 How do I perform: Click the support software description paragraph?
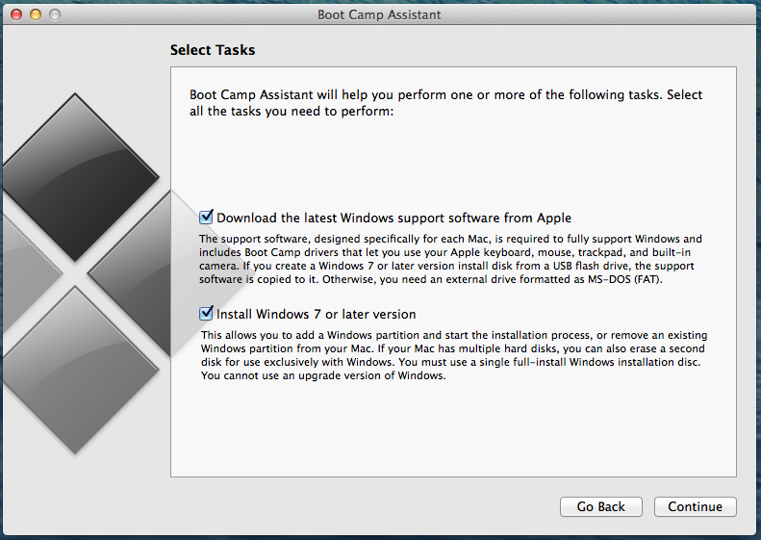(x=449, y=259)
